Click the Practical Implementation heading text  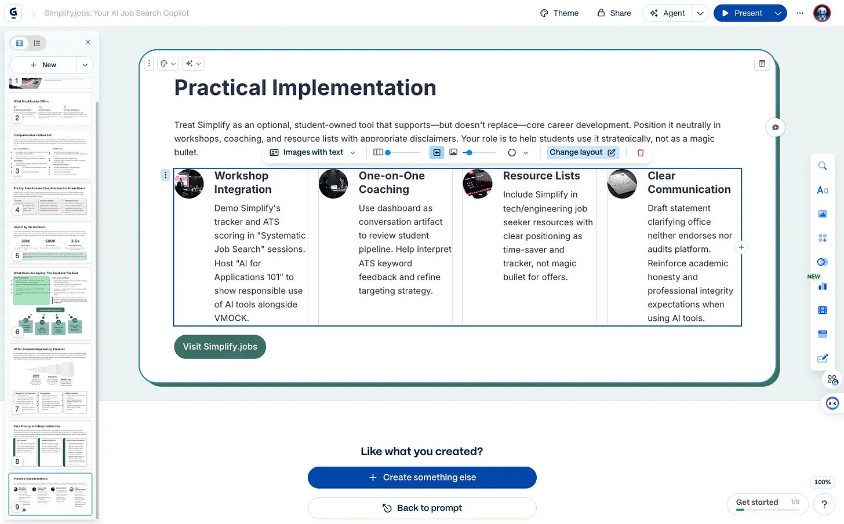(x=305, y=88)
